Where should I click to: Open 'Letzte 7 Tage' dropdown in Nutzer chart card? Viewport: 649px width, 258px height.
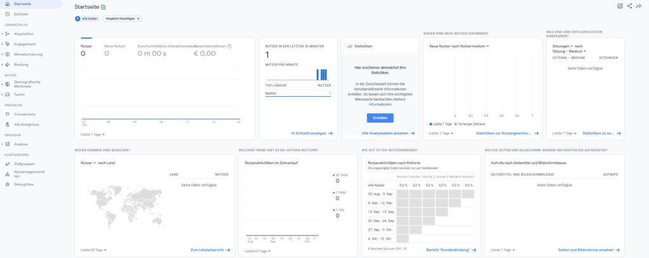(93, 134)
